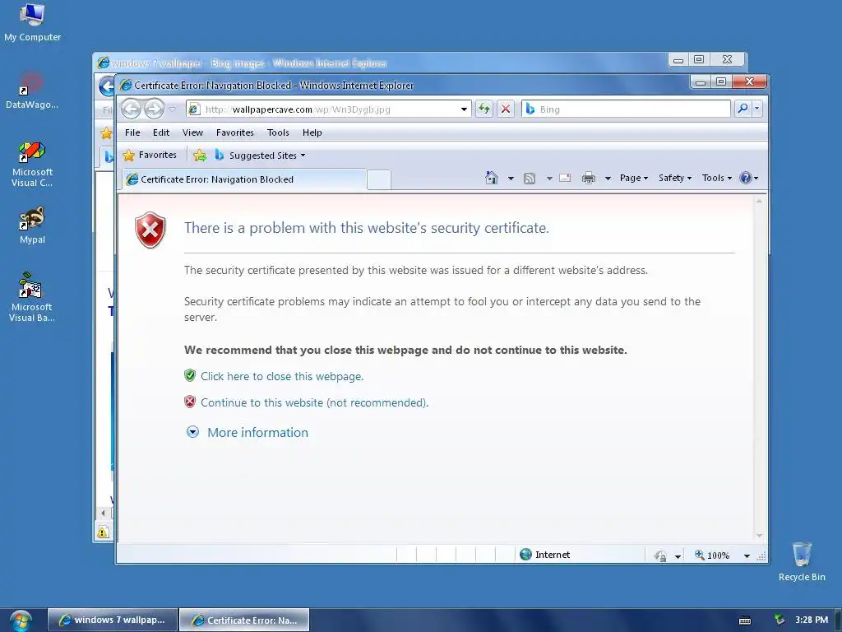Click the favorites star in background IE window
842x632 pixels.
click(106, 132)
